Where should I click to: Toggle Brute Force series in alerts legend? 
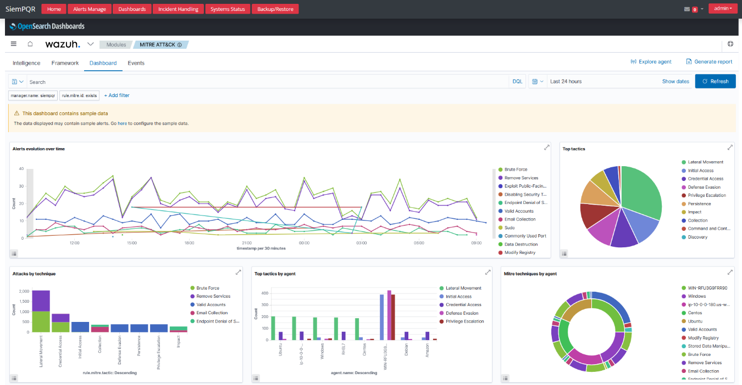[516, 169]
